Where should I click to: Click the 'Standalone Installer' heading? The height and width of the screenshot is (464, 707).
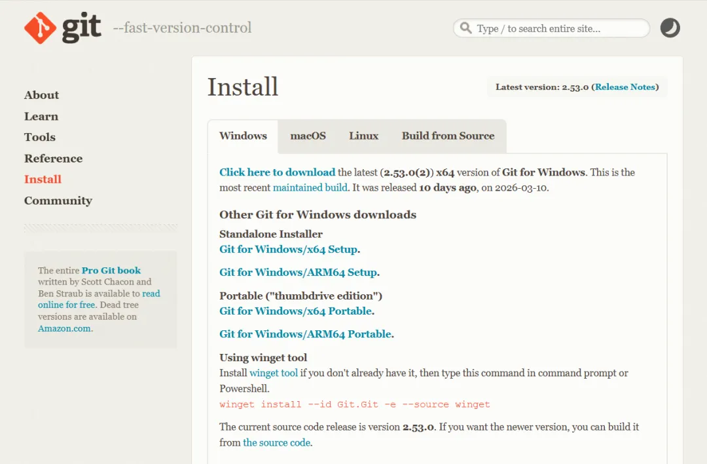tap(271, 234)
